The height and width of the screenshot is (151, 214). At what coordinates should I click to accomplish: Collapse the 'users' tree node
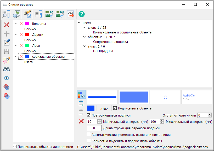point(79,23)
